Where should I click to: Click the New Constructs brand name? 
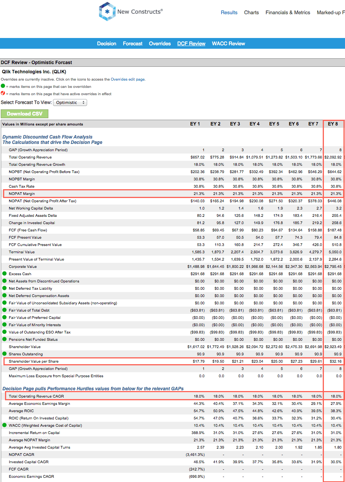(x=140, y=12)
